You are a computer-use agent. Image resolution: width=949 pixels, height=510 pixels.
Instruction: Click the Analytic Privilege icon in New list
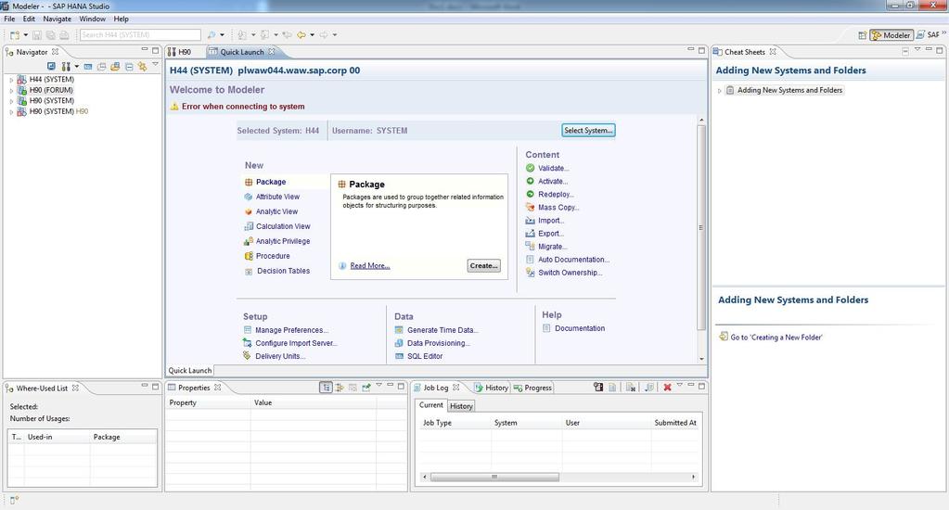(249, 241)
